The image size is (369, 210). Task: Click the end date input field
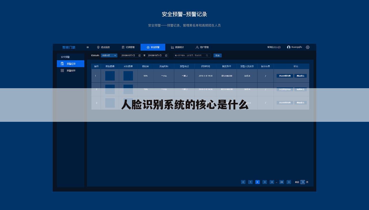(158, 55)
